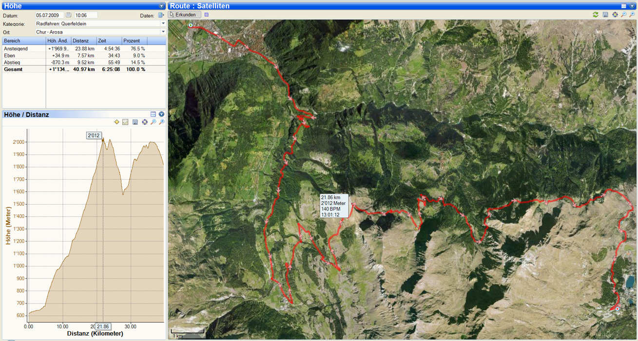Open the calendar picker beside Datum
This screenshot has height=341, width=638.
(x=69, y=15)
